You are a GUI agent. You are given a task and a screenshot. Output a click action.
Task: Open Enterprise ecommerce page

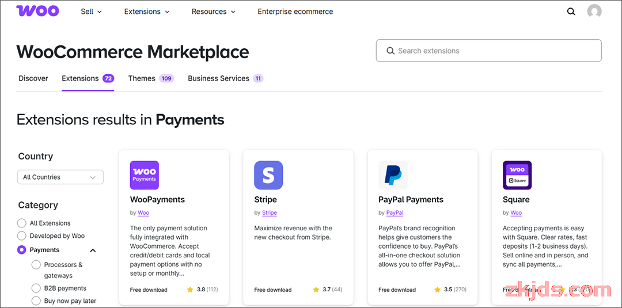tap(295, 12)
